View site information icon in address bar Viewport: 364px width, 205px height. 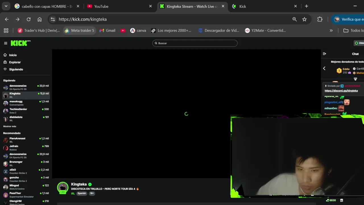[53, 19]
